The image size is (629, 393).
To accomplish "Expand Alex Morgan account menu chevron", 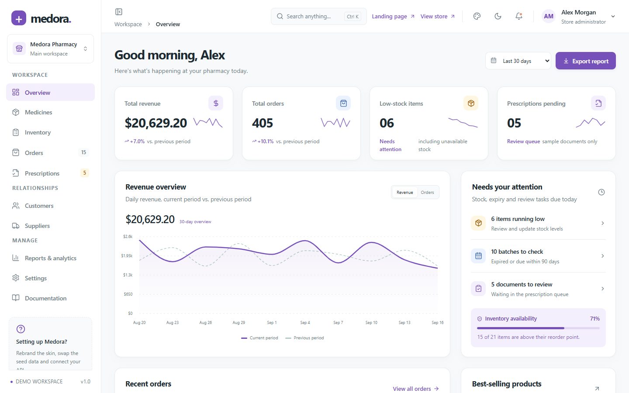I will click(613, 17).
